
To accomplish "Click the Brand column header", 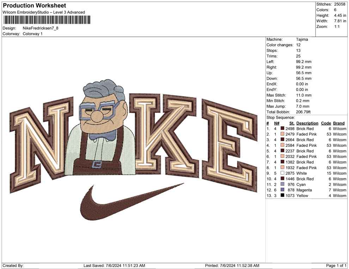I will pyautogui.click(x=339, y=123).
